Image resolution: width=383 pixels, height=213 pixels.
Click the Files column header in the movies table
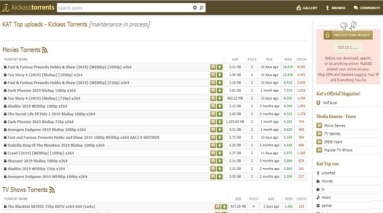(x=252, y=59)
